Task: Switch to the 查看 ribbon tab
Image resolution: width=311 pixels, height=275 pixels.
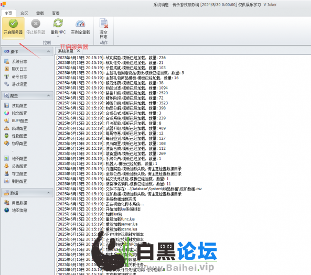Action: click(x=56, y=13)
